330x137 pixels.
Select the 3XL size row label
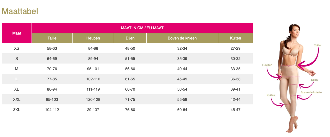click(x=17, y=110)
